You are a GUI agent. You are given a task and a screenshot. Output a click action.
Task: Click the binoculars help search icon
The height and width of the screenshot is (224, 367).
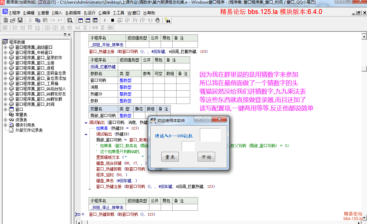(x=168, y=20)
